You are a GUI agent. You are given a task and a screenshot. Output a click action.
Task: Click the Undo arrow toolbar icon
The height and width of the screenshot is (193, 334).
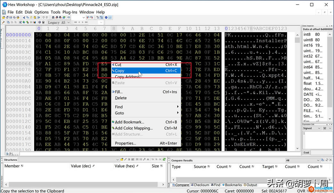[x=43, y=18]
